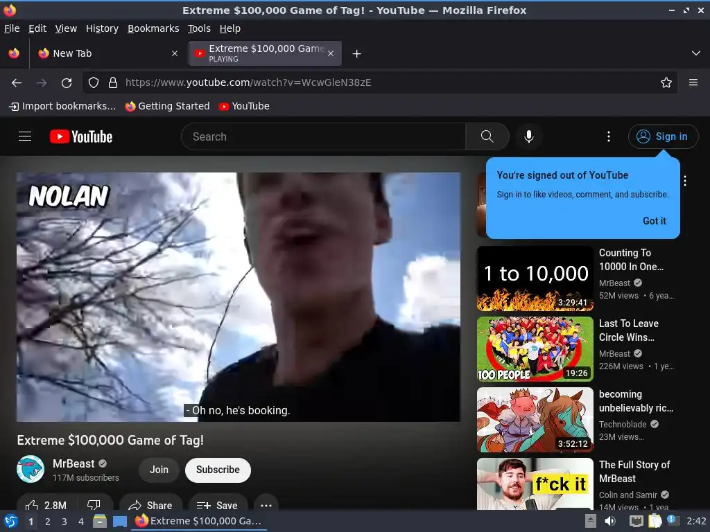The height and width of the screenshot is (532, 710).
Task: Open the Help menu
Action: [x=230, y=28]
